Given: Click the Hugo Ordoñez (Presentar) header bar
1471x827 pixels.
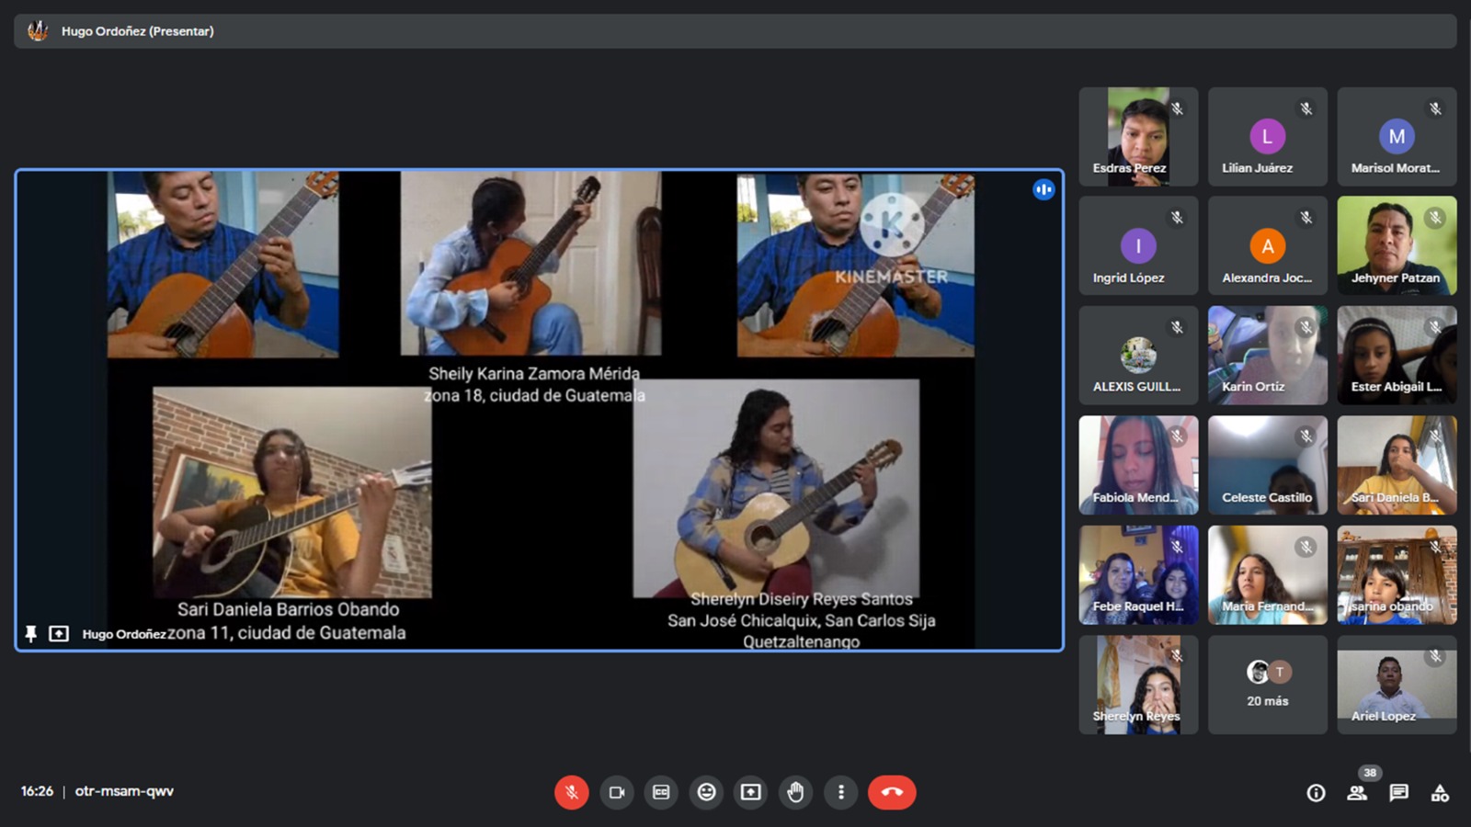Looking at the screenshot, I should [x=735, y=31].
